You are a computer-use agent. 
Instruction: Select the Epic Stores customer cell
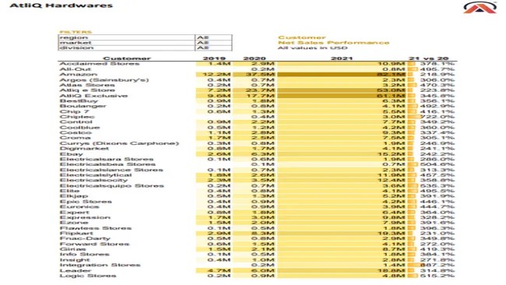pos(86,202)
